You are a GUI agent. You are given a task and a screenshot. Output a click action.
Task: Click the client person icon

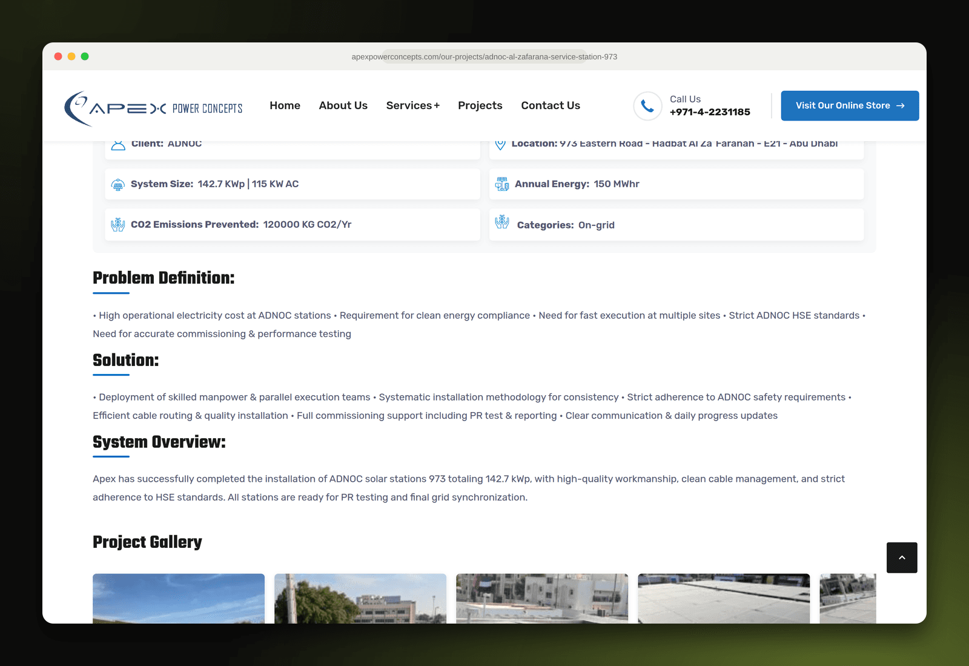click(118, 145)
